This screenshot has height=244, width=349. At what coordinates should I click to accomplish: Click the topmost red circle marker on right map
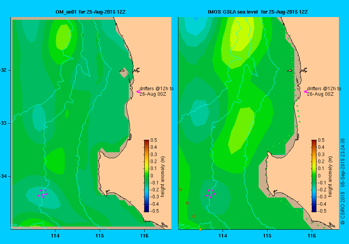[180, 189]
